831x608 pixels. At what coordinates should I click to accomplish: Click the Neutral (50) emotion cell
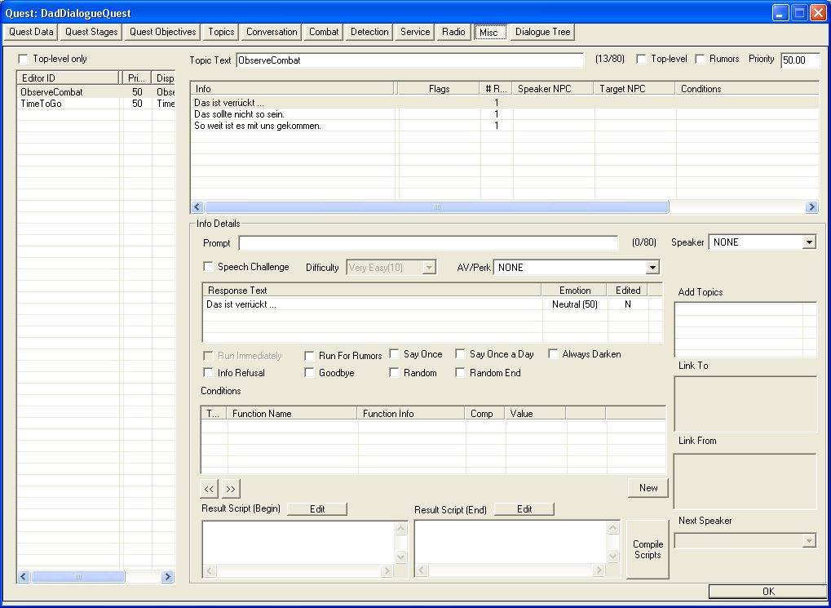point(574,304)
